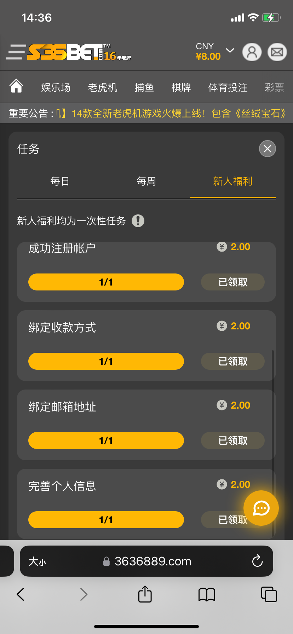The image size is (293, 634).
Task: Reload the page in Safari
Action: pos(257,561)
